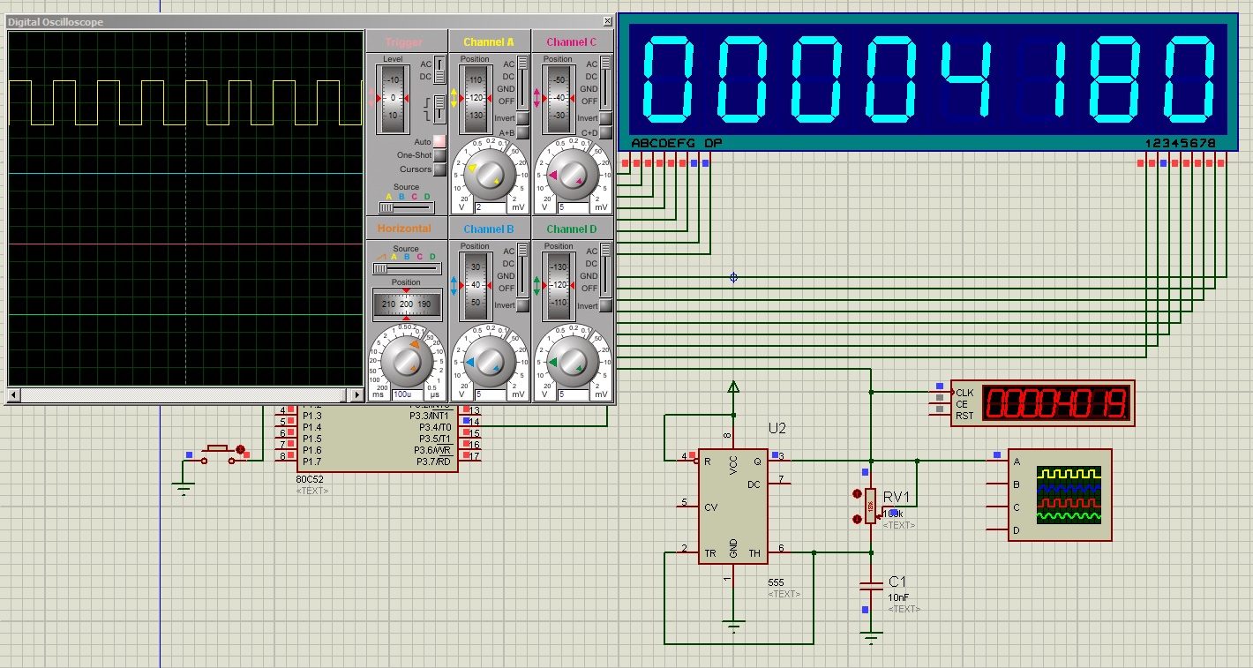Toggle Invert for Channel C
1253x668 pixels.
(605, 118)
